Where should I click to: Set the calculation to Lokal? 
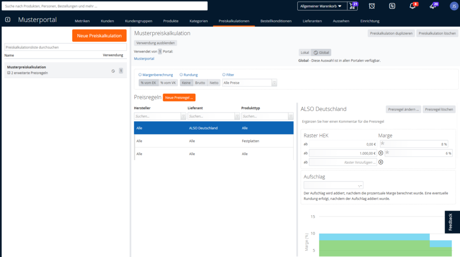(305, 53)
